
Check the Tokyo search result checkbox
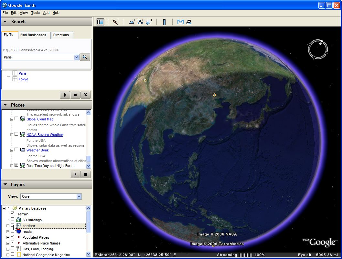coord(8,78)
